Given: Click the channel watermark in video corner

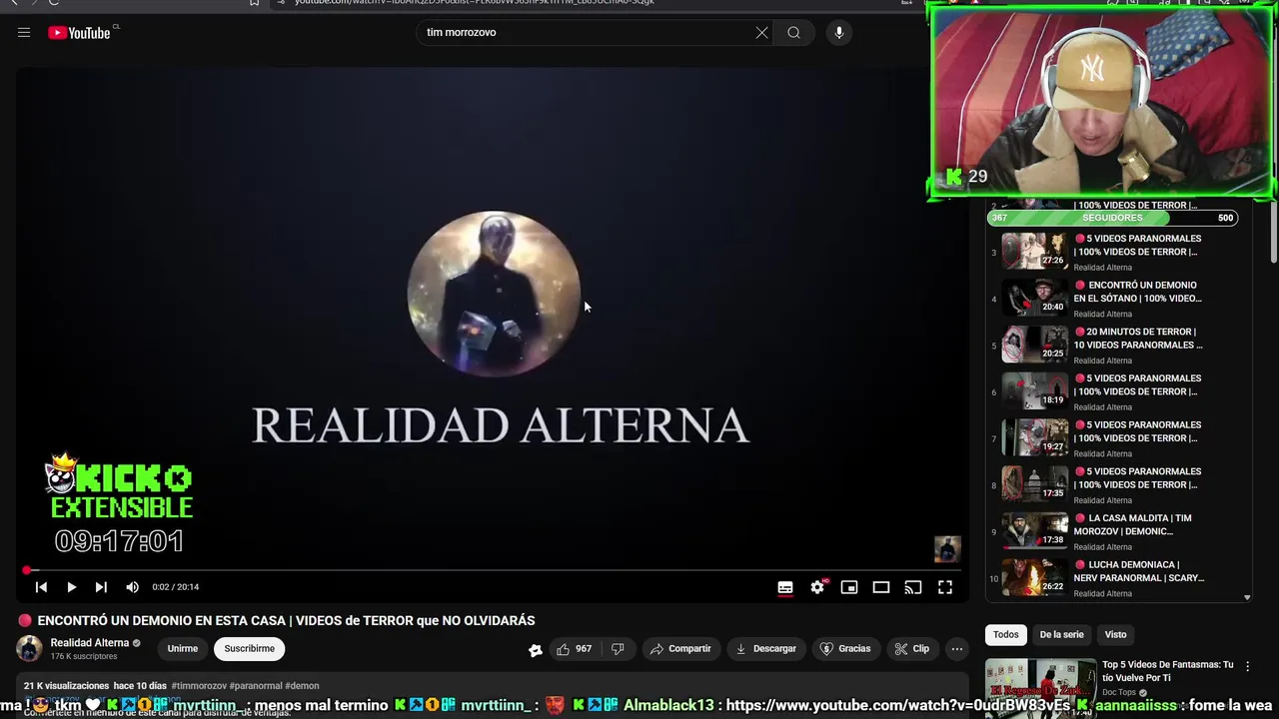Looking at the screenshot, I should pos(947,549).
